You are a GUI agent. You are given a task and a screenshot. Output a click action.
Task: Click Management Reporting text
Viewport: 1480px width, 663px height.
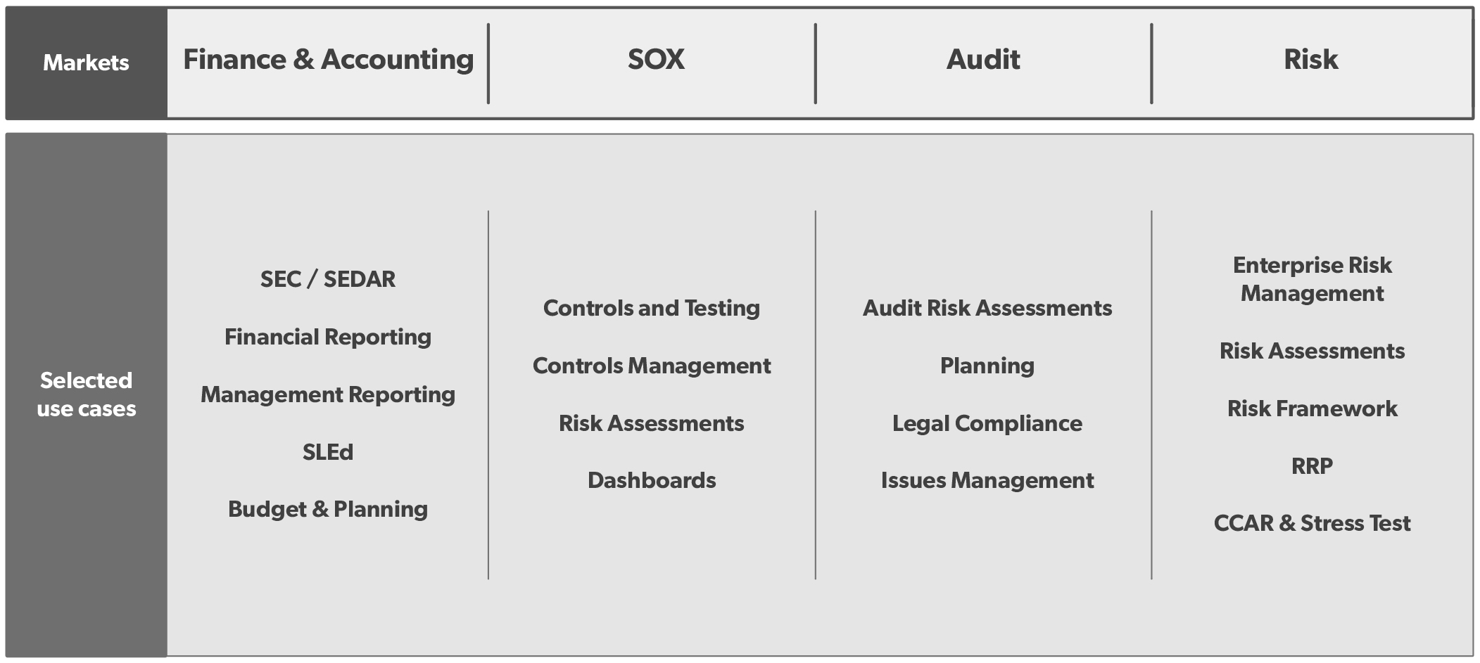click(x=328, y=394)
